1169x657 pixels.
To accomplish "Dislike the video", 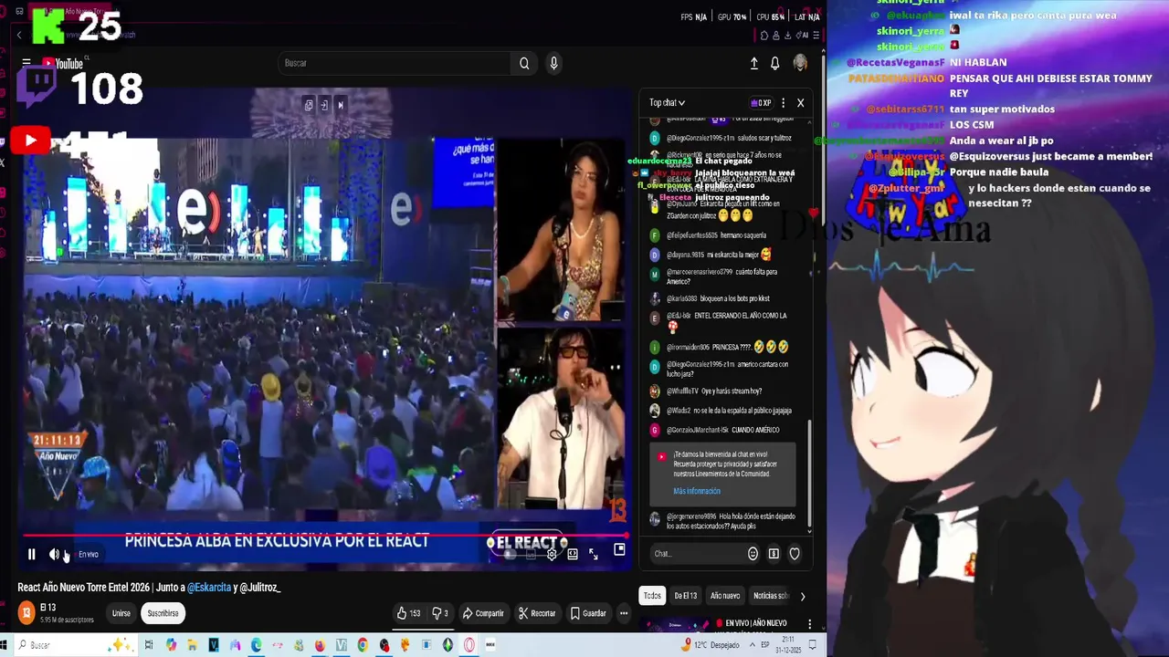I will coord(439,613).
